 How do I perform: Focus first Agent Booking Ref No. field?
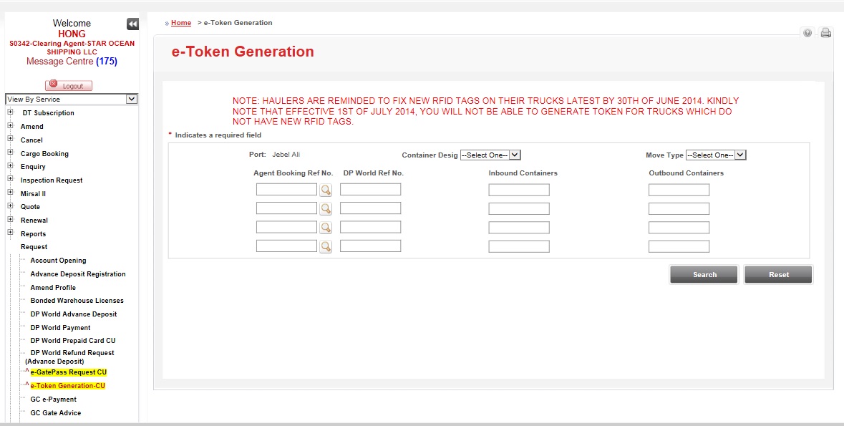click(286, 190)
